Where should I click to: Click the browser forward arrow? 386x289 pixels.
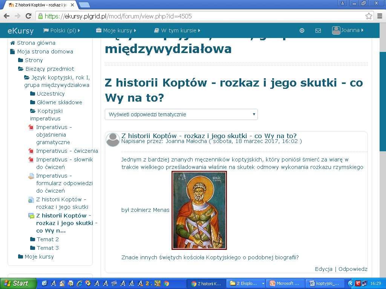(17, 16)
